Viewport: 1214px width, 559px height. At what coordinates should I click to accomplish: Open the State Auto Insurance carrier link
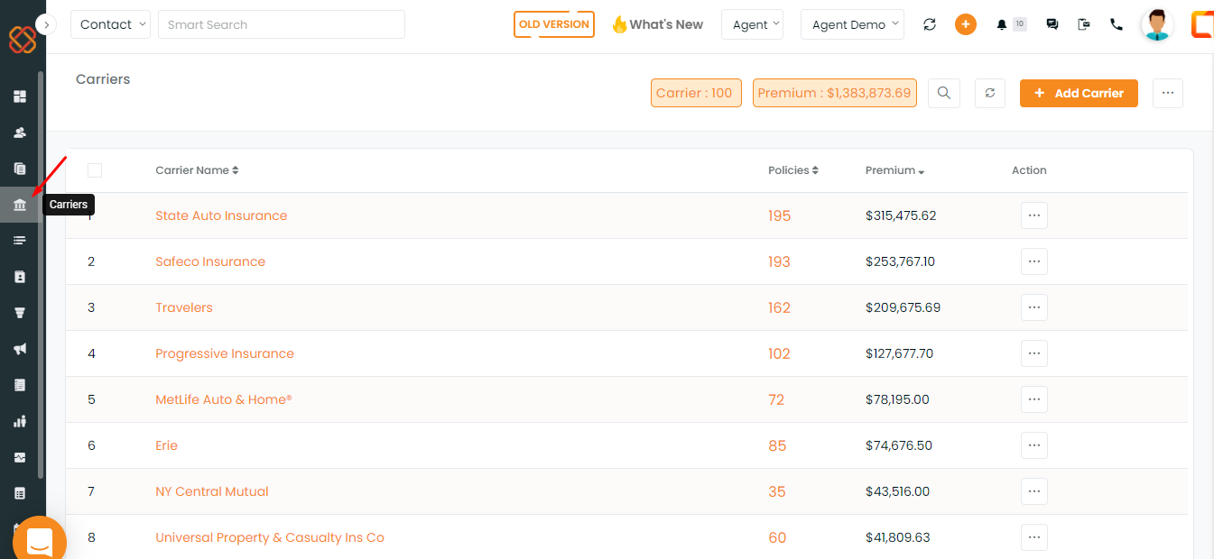(x=221, y=215)
